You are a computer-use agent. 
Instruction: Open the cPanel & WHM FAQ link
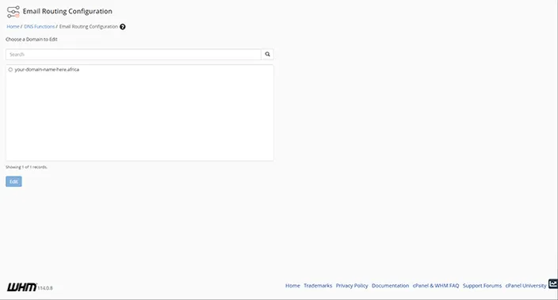[x=436, y=286]
